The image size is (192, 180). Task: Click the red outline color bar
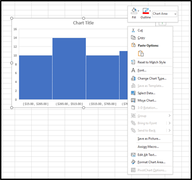tap(146, 13)
